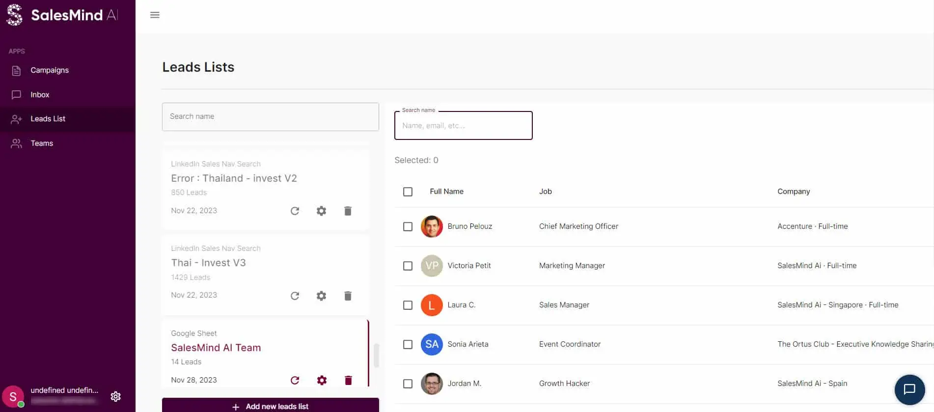Add new leads list button
Viewport: 934px width, 412px height.
pyautogui.click(x=271, y=406)
